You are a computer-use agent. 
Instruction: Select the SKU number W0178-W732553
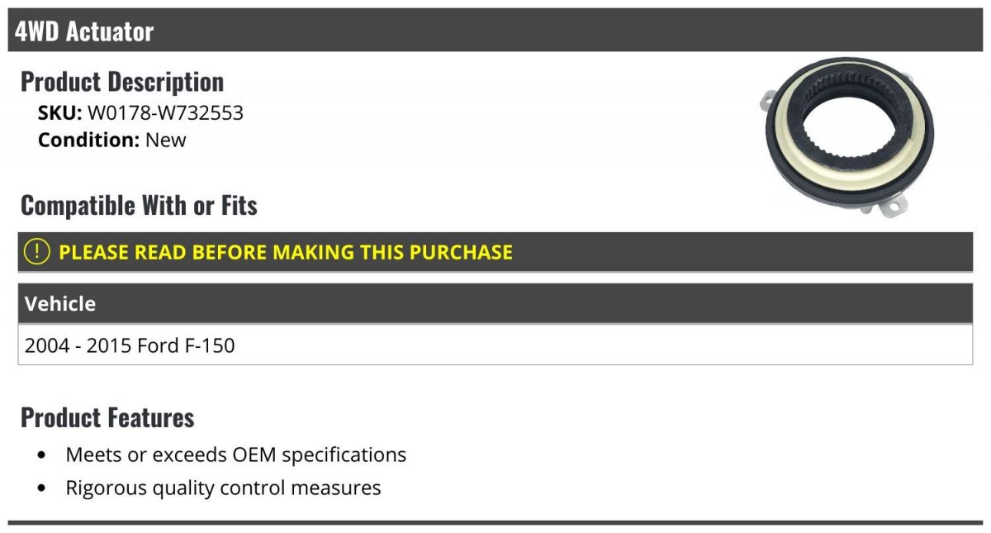pos(165,112)
